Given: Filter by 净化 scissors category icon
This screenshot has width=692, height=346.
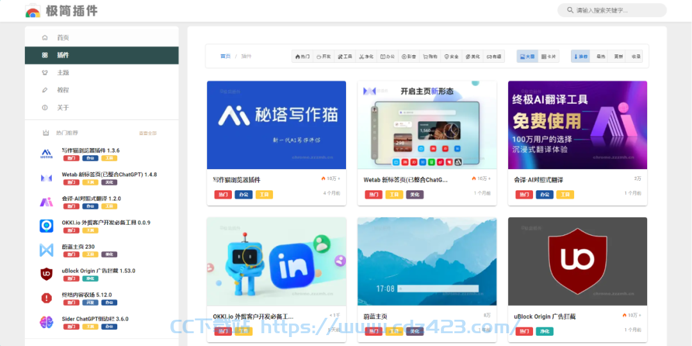Looking at the screenshot, I should 366,56.
